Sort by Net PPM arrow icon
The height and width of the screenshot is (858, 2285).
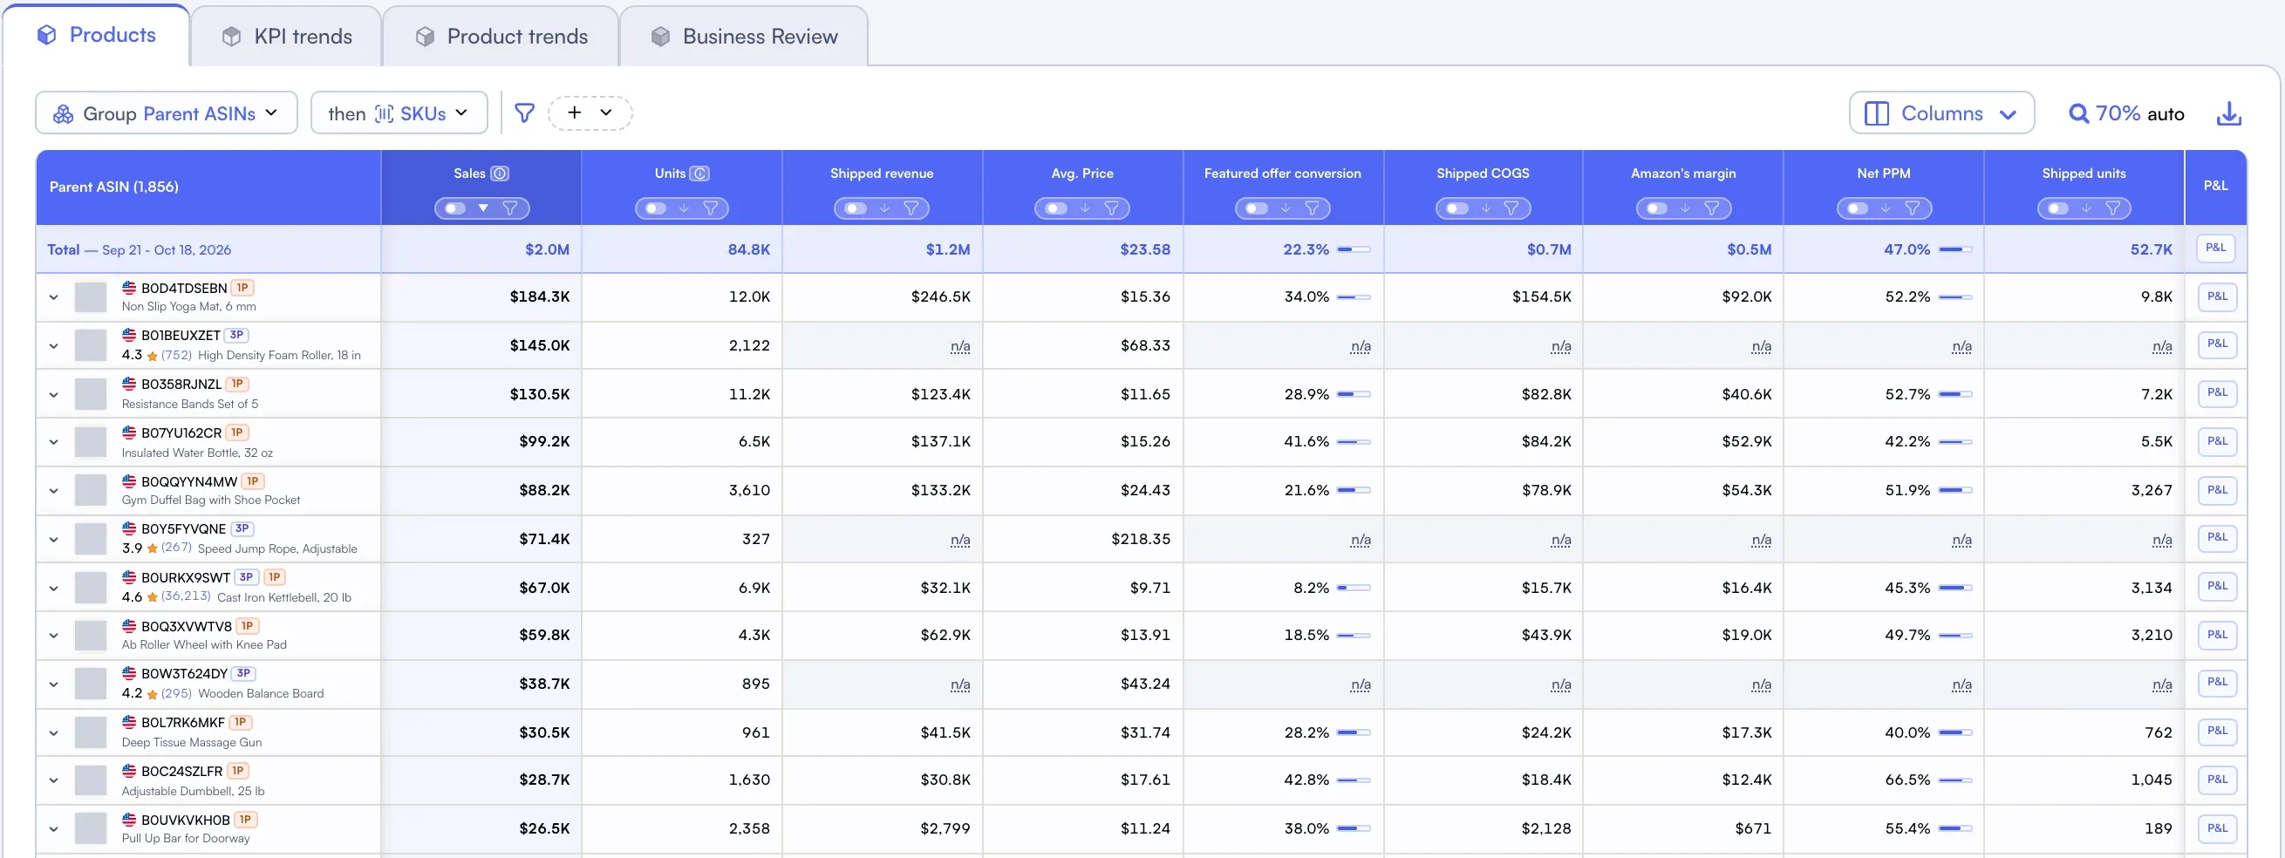point(1886,208)
